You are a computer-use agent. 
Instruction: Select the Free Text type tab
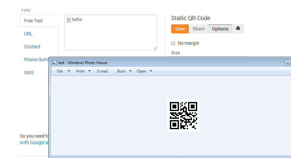click(x=39, y=21)
